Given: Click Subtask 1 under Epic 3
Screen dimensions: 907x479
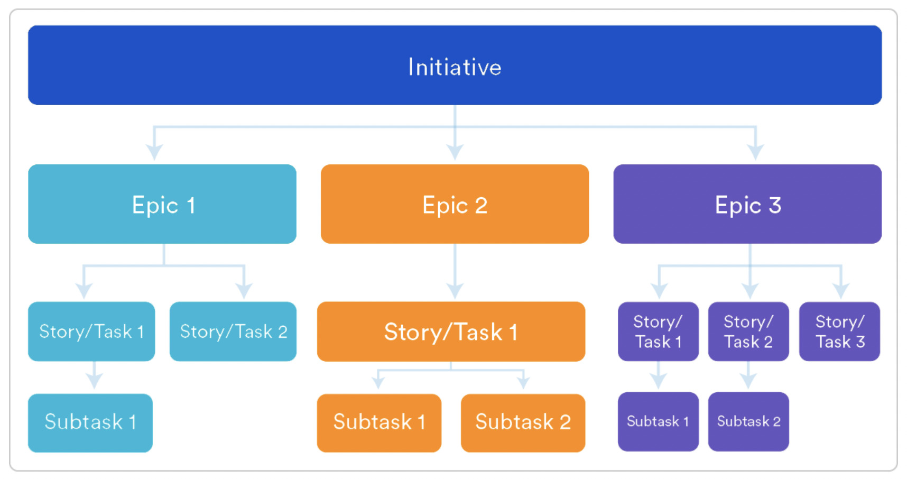Looking at the screenshot, I should coord(658,421).
